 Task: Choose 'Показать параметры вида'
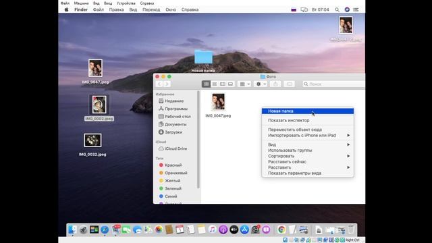point(308,173)
